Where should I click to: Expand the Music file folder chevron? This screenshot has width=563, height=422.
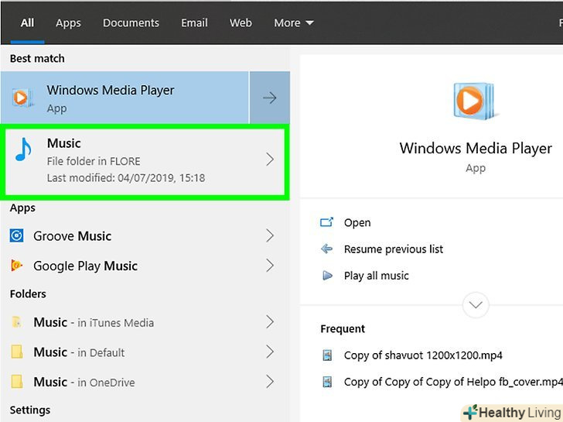point(269,160)
